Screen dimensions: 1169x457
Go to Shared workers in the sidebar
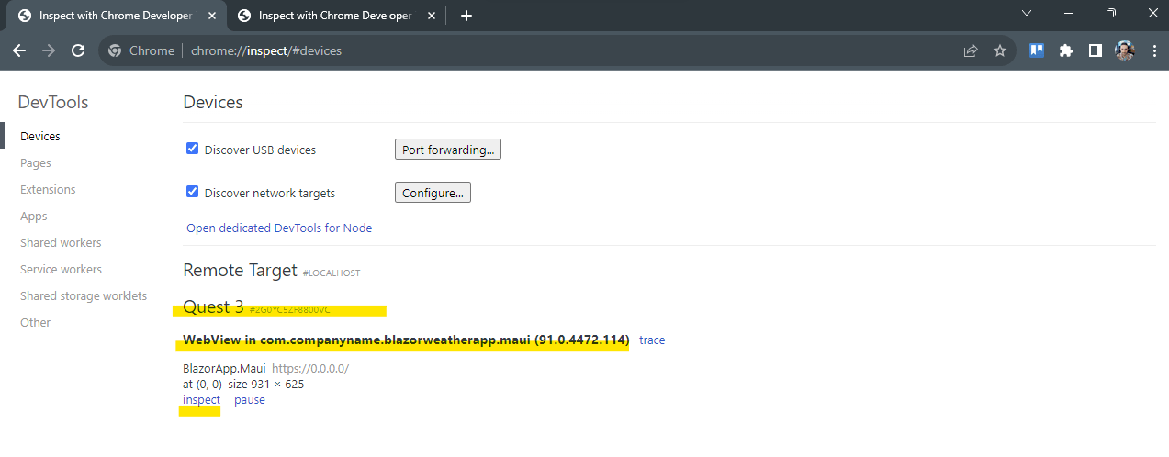pos(61,242)
